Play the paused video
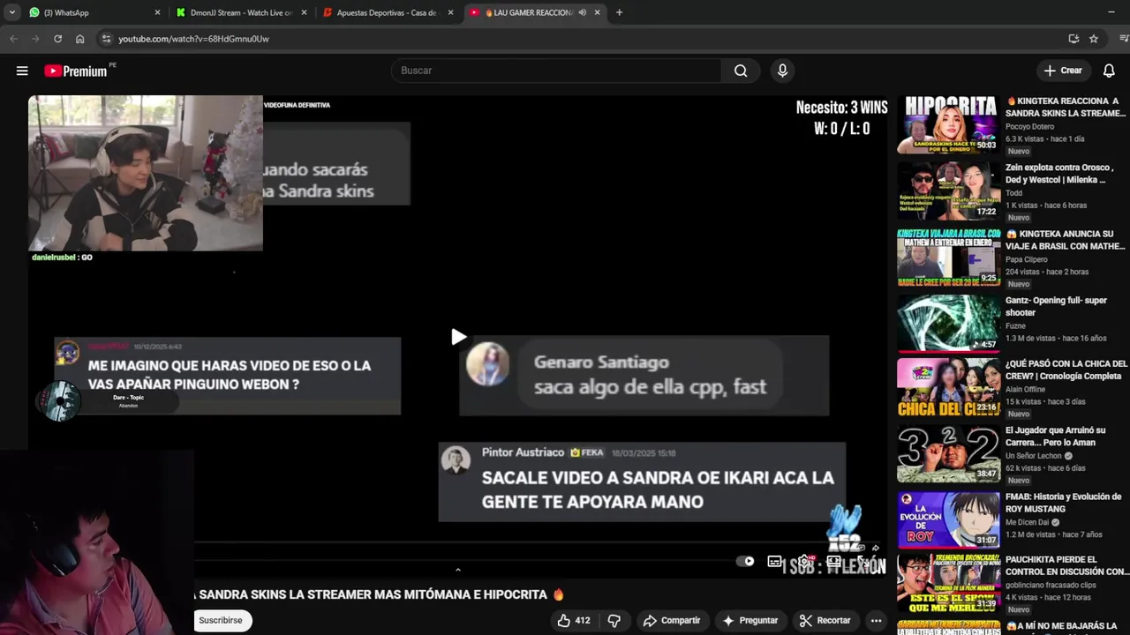 pyautogui.click(x=458, y=337)
